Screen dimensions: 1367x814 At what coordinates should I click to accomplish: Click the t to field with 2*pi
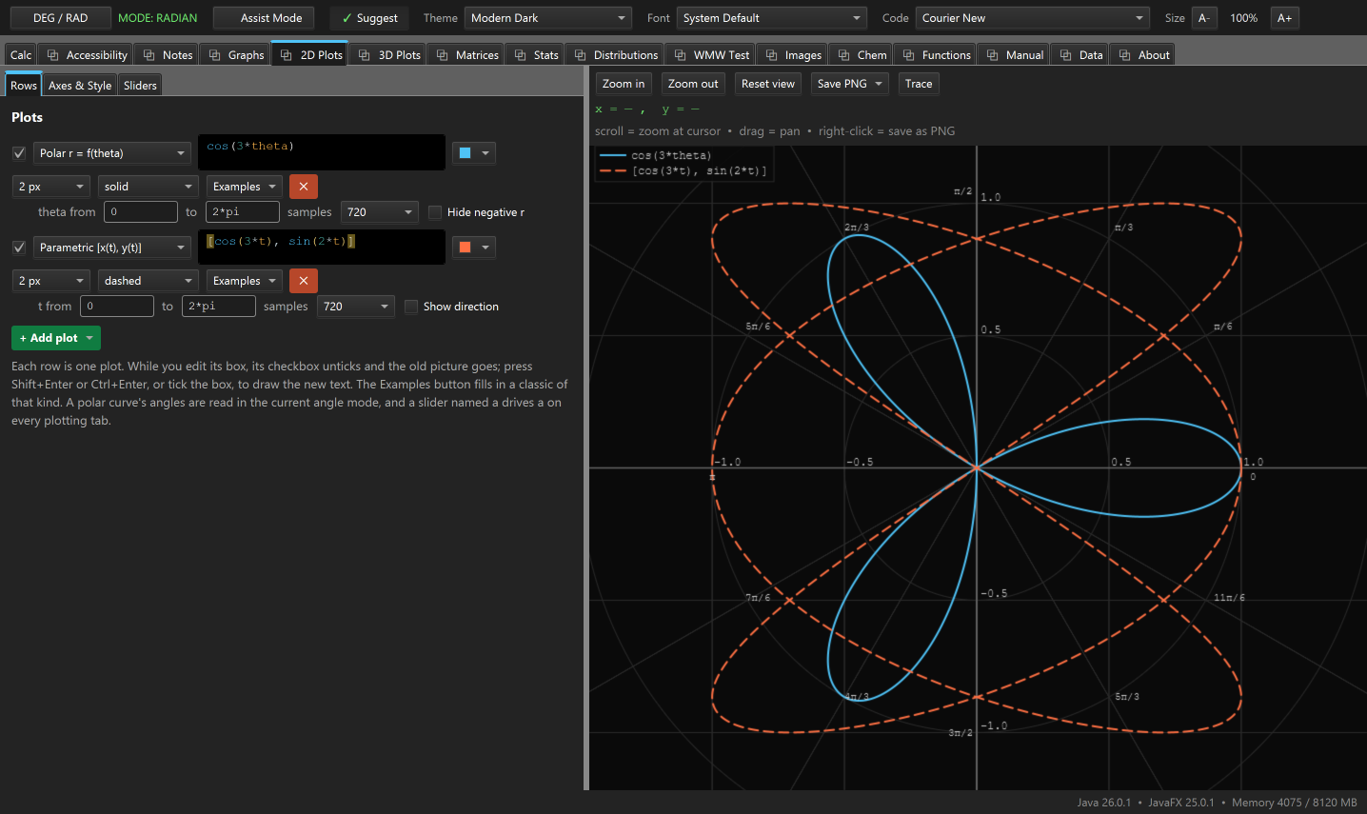[219, 307]
